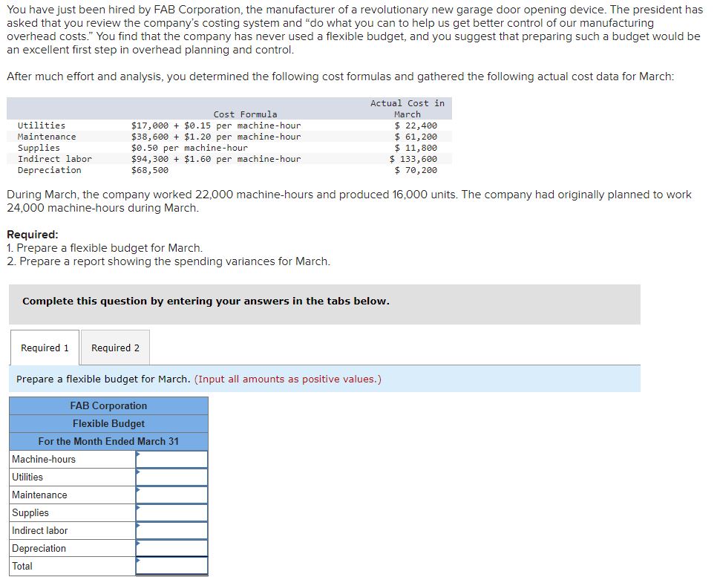Select the Depreciation formula '$68,500'

tap(150, 170)
